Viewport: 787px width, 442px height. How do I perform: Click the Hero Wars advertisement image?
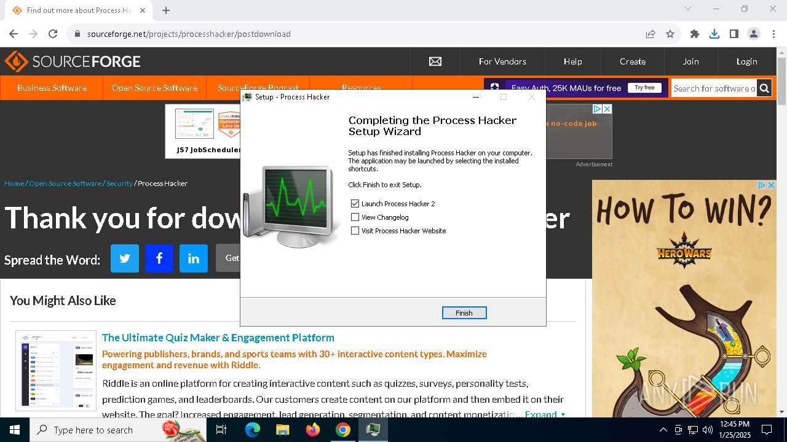point(684,298)
